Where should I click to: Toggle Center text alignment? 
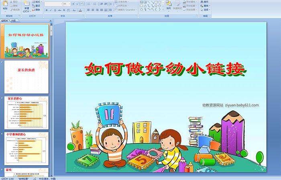93,10
